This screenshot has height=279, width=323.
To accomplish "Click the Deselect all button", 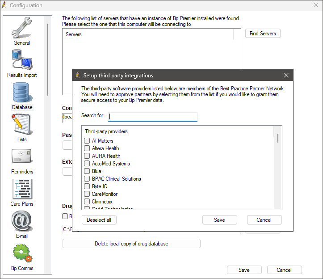I will pos(99,220).
